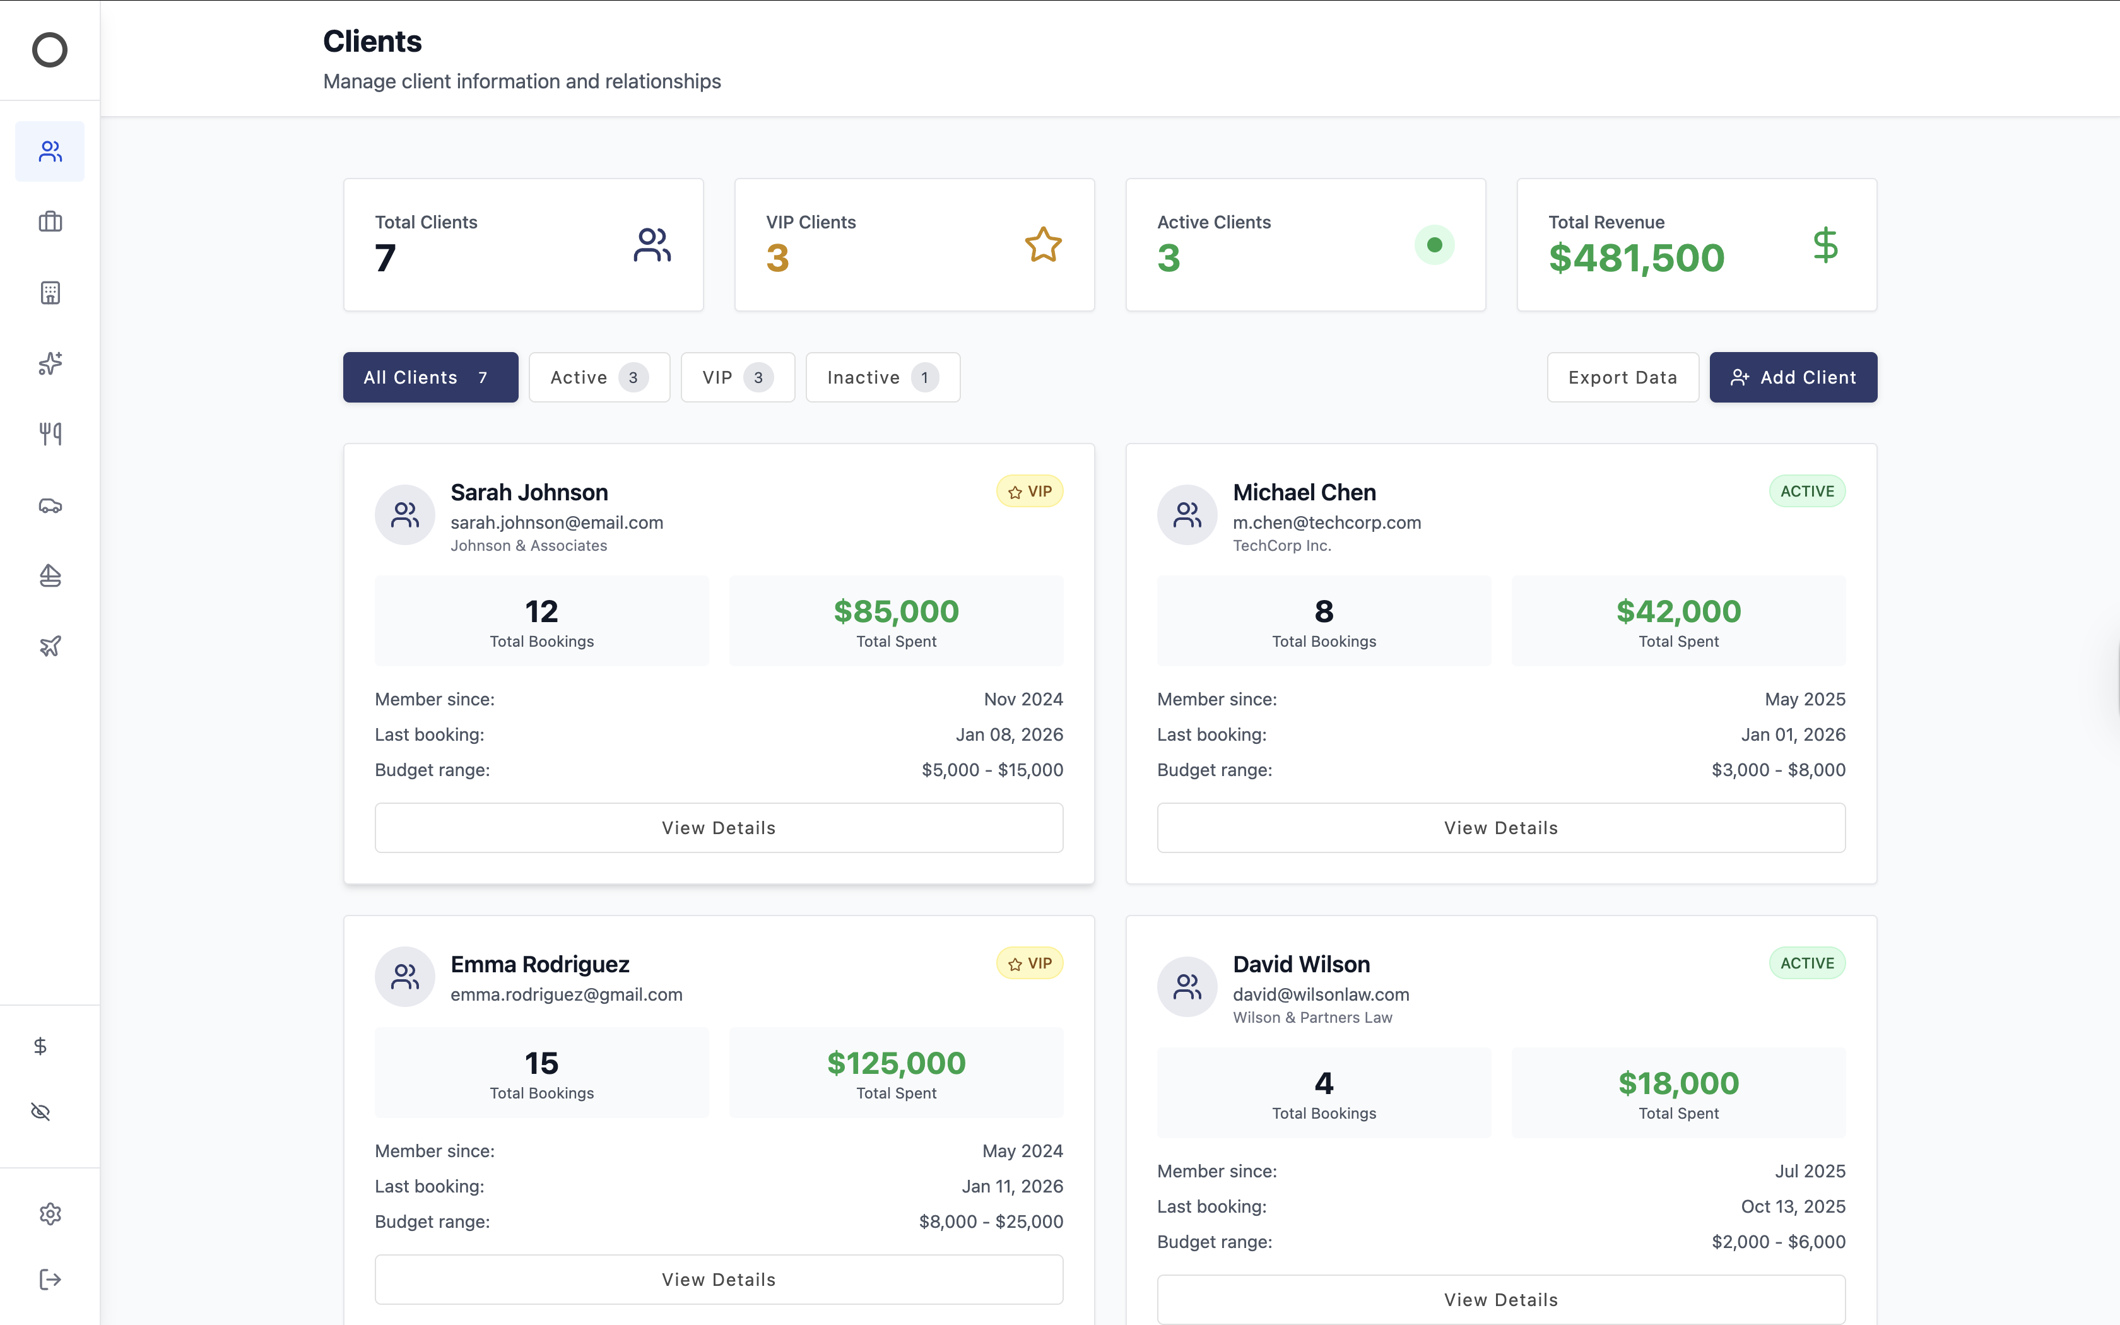Open the briefcase sidebar icon

(50, 221)
